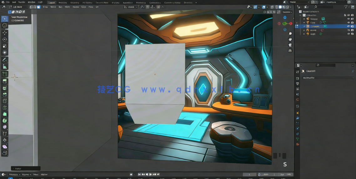Switch to the Modeling workspace tab
The width and height of the screenshot is (356, 179).
coord(63,2)
